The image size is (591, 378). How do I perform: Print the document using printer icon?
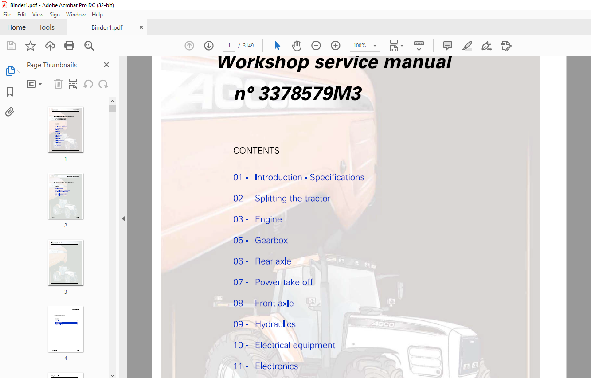[69, 46]
